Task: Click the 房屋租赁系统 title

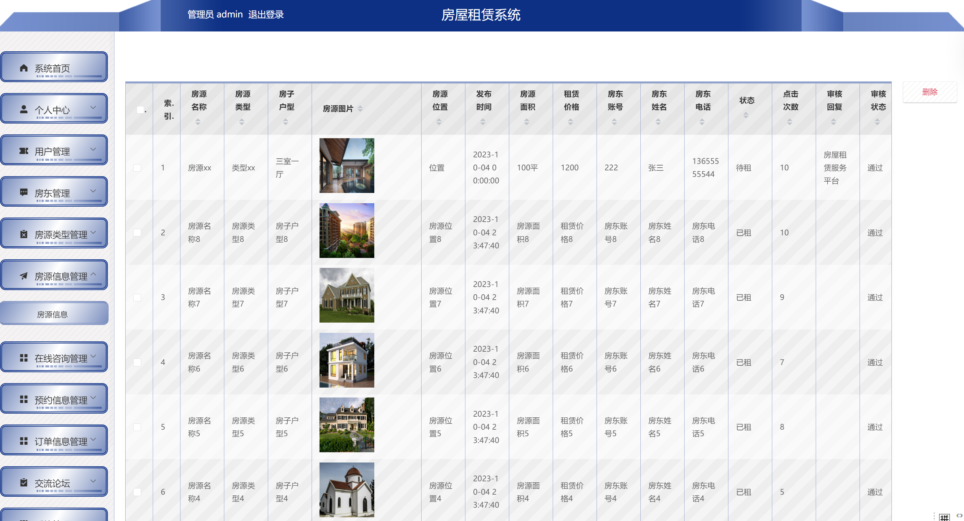Action: (x=481, y=15)
